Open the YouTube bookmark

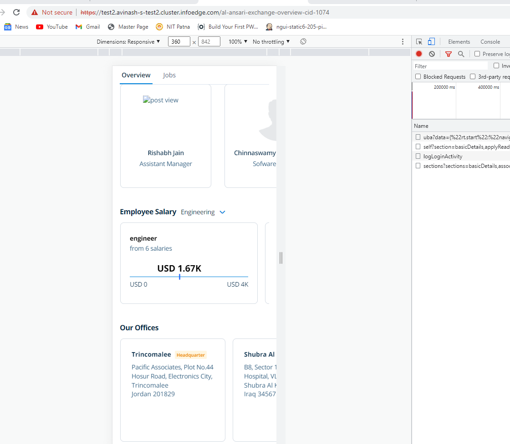[x=52, y=27]
